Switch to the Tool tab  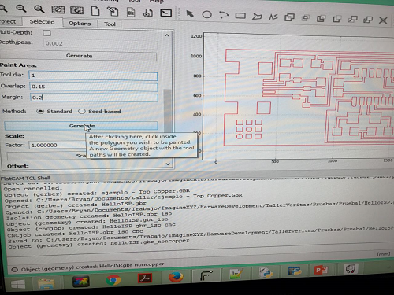110,24
